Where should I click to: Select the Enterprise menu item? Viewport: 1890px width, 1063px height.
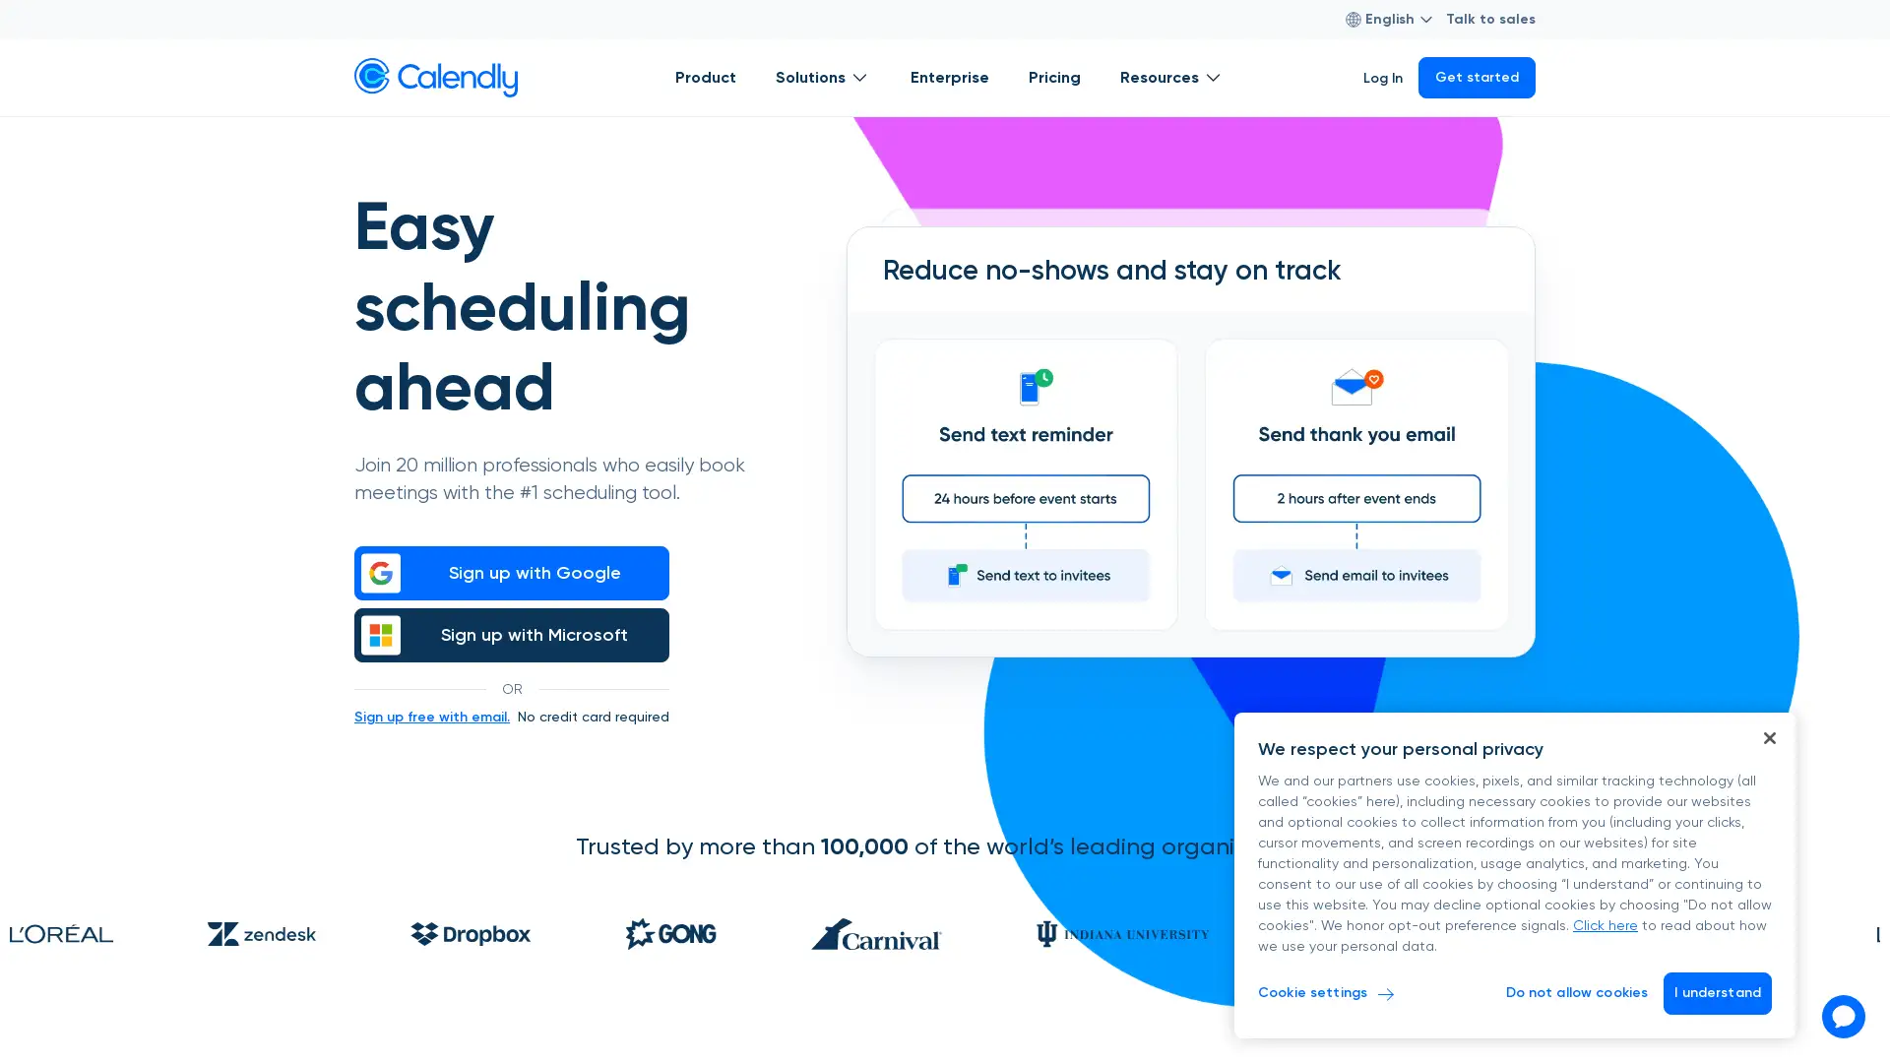click(950, 78)
